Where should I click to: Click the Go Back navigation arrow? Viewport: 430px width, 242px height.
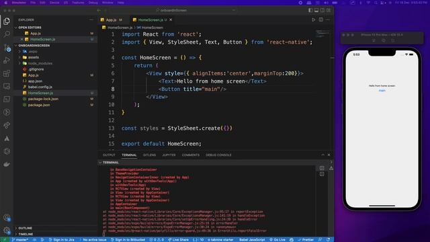click(x=99, y=11)
